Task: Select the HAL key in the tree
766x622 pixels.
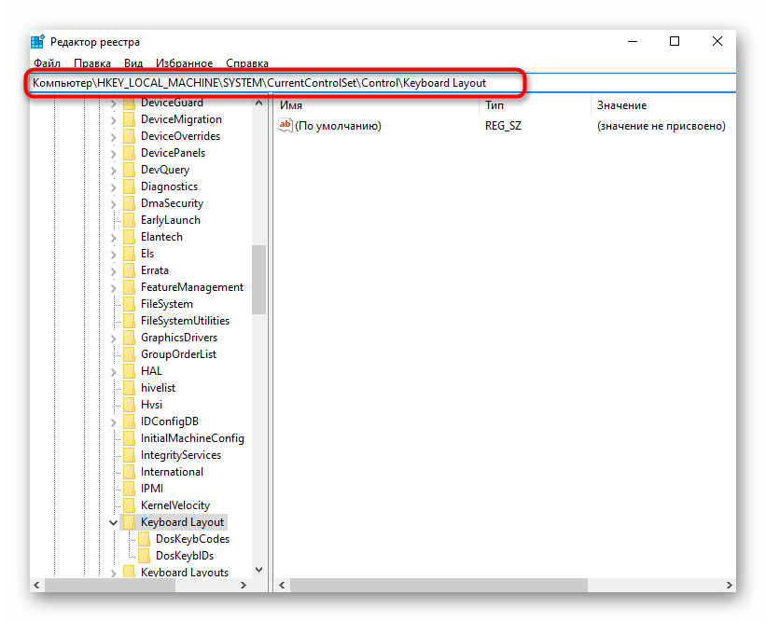Action: [x=151, y=371]
